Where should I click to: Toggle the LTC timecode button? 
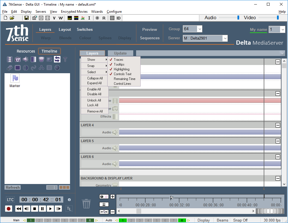point(10,200)
